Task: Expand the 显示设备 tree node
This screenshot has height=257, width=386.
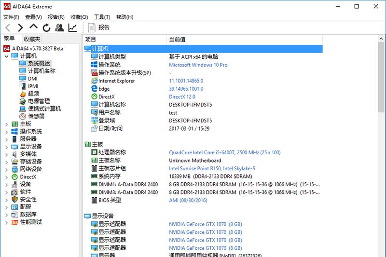Action: 6,147
